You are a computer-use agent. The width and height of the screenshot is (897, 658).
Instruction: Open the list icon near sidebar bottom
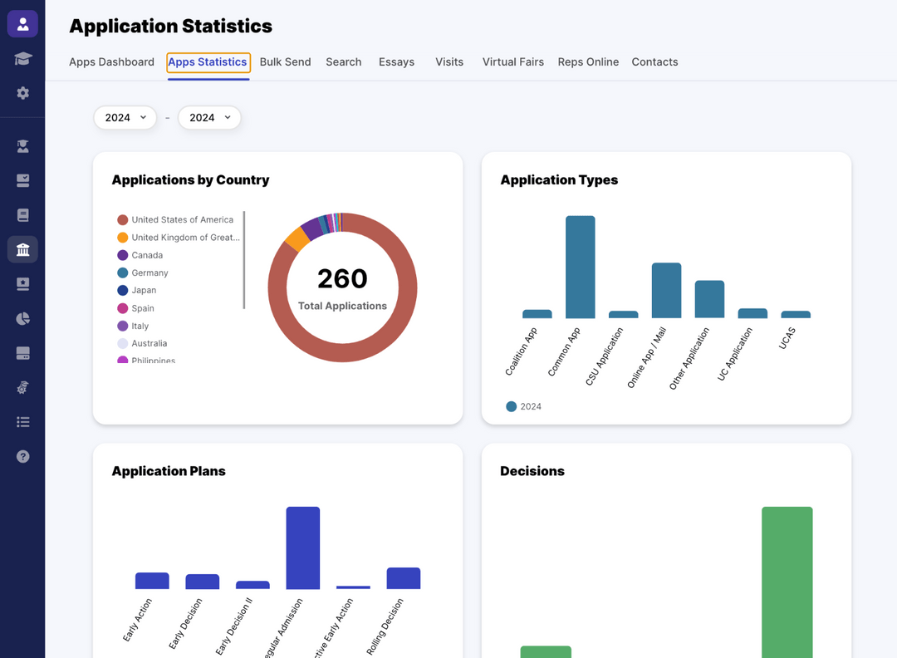(22, 422)
